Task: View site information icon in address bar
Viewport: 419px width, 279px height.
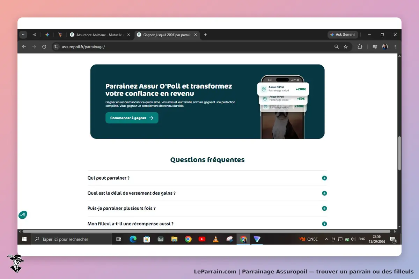Action: 57,47
